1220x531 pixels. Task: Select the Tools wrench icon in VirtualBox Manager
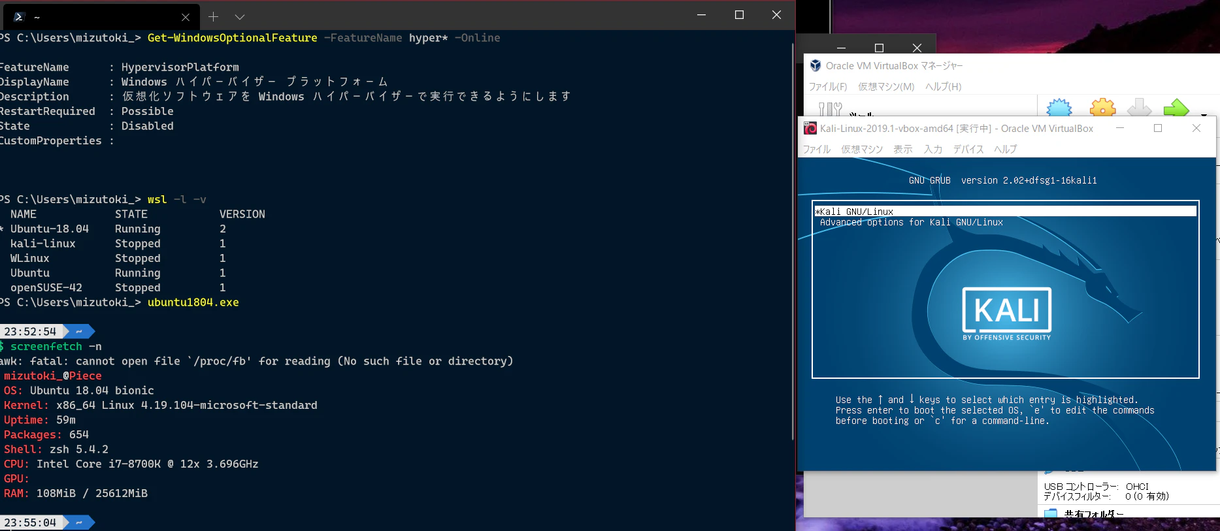point(830,109)
